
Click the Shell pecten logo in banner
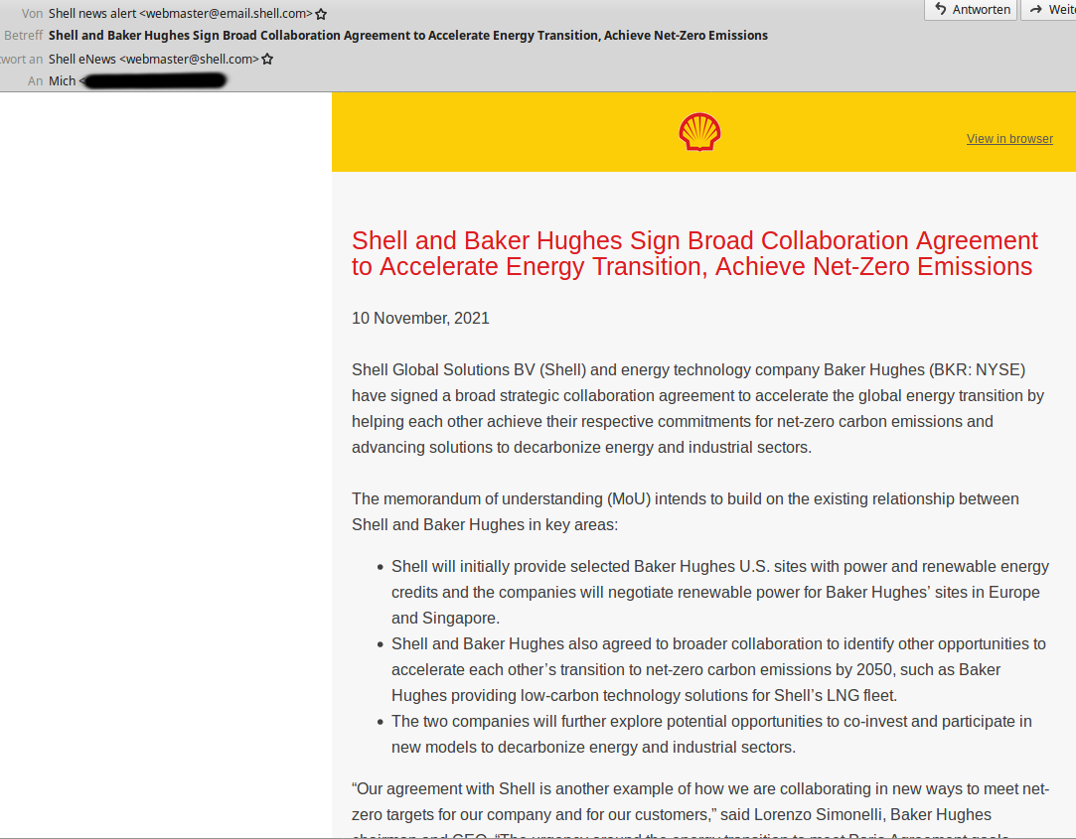coord(699,132)
